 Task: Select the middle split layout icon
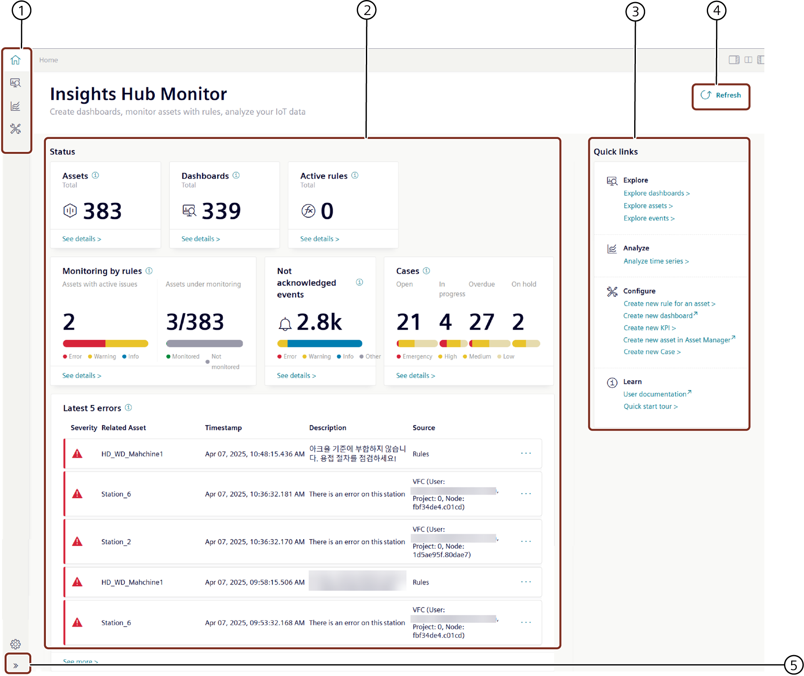click(x=749, y=60)
